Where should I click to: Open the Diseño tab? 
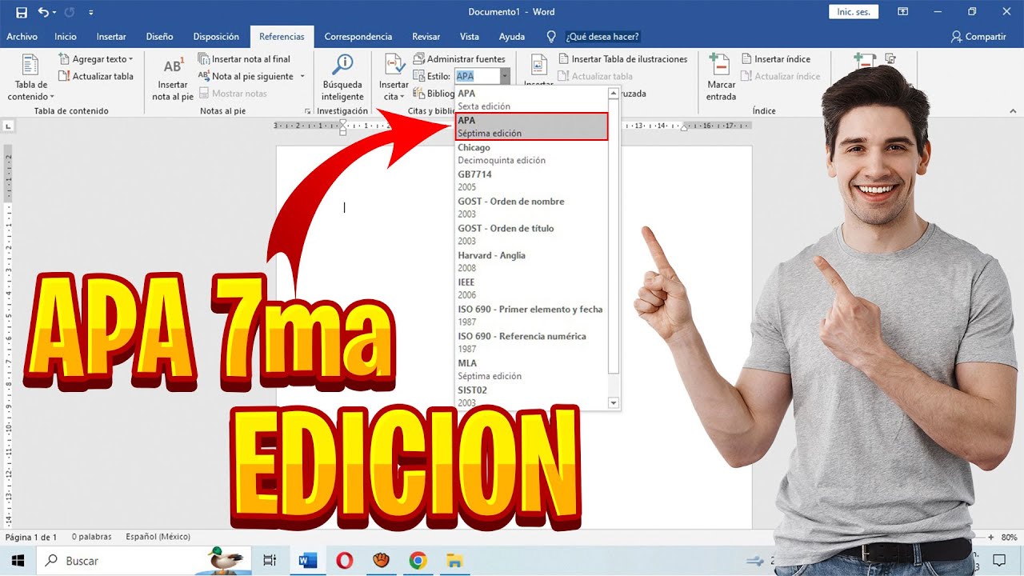159,37
